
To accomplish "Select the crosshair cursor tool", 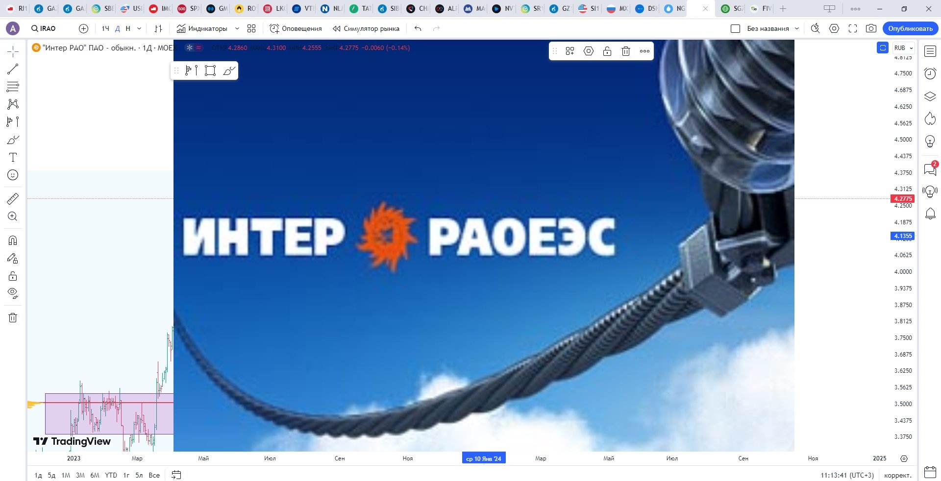I will (13, 51).
